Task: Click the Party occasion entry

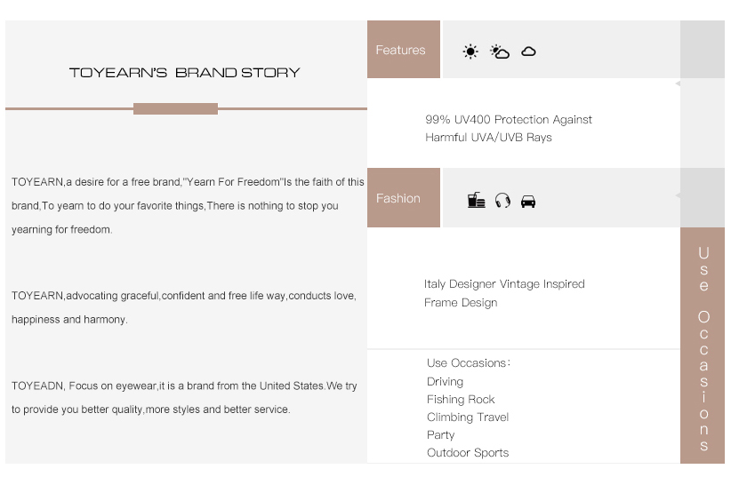Action: (x=440, y=434)
